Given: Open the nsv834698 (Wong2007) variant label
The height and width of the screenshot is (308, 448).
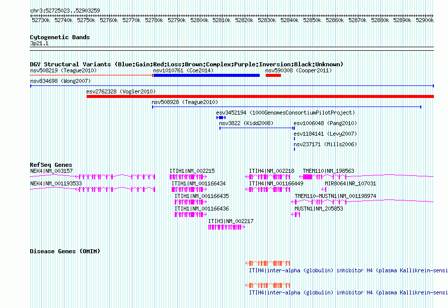Looking at the screenshot, I should coord(60,81).
